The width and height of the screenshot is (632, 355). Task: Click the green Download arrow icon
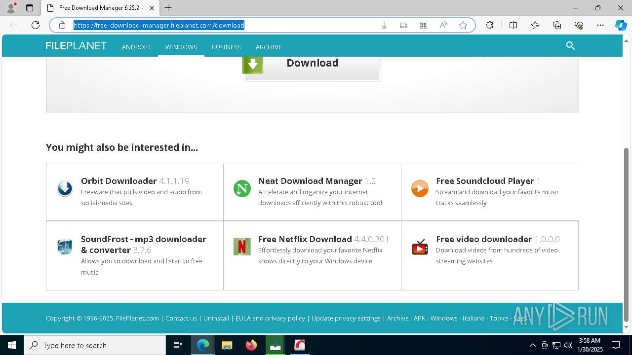click(253, 65)
